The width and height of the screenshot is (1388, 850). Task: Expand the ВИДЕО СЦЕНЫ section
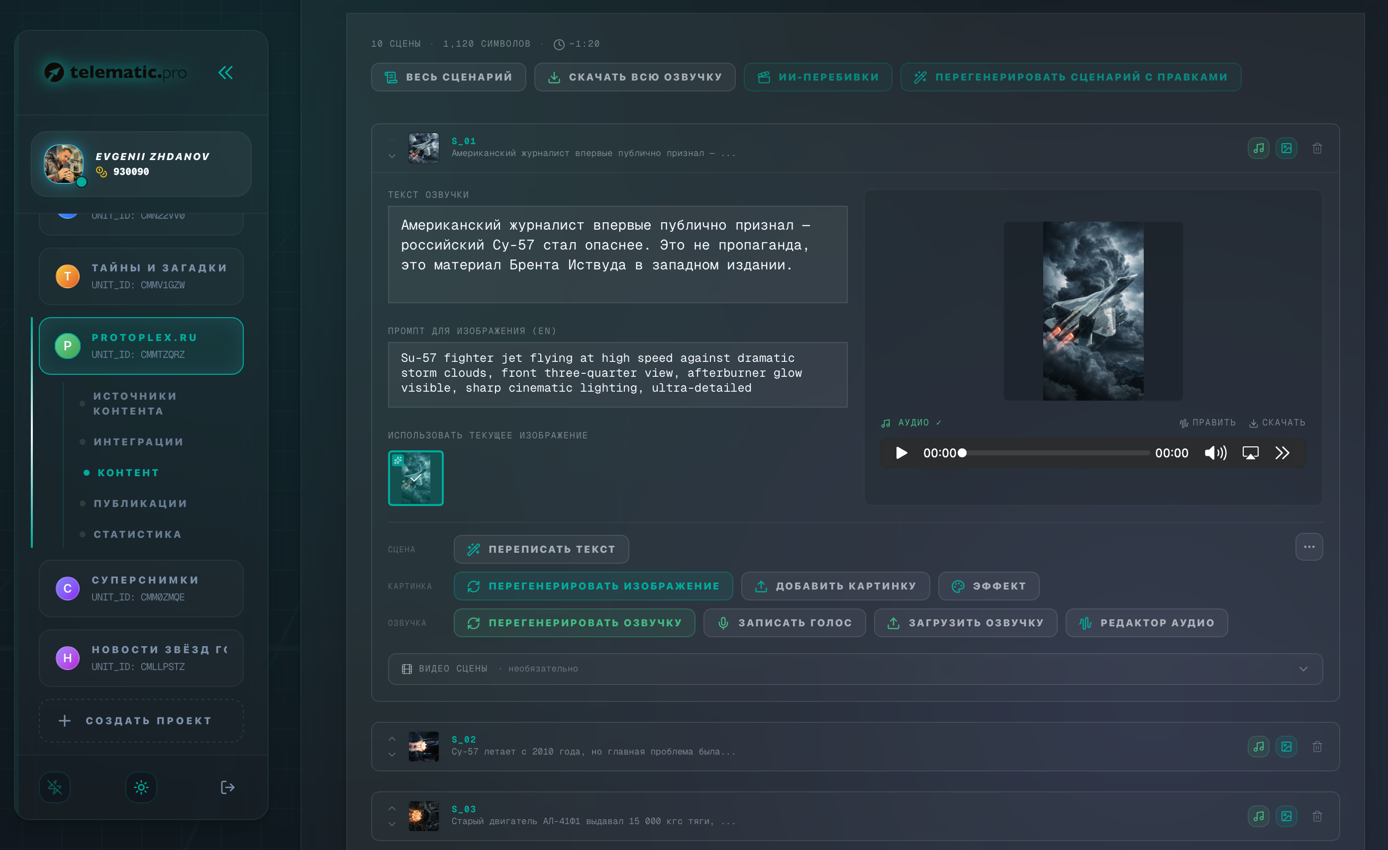tap(855, 669)
